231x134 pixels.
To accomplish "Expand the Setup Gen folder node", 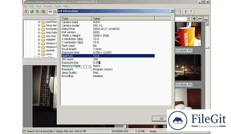I will tap(39, 25).
